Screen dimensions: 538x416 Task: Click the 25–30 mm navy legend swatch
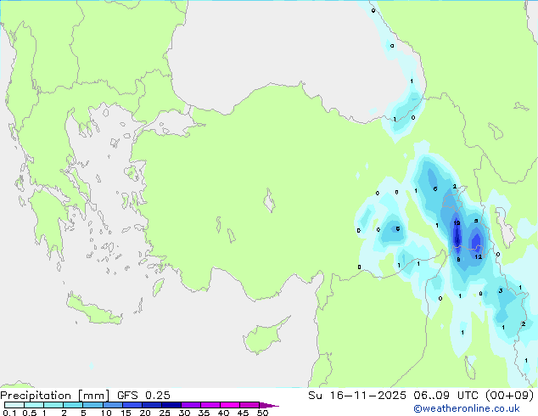pyautogui.click(x=171, y=405)
